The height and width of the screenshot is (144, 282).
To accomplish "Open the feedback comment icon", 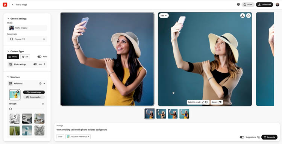I will pos(238,5).
